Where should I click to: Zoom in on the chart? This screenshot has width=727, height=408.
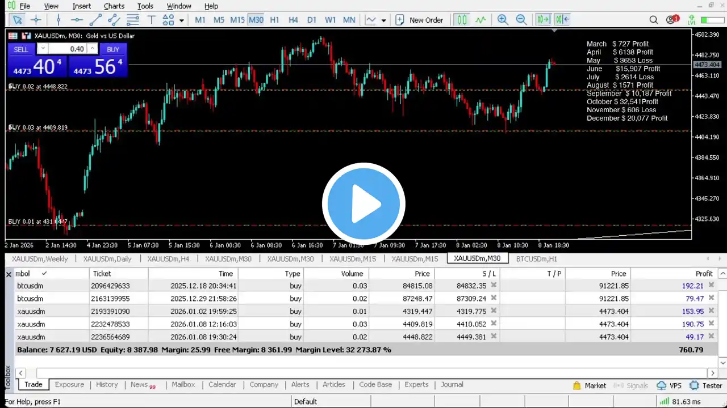pos(503,20)
